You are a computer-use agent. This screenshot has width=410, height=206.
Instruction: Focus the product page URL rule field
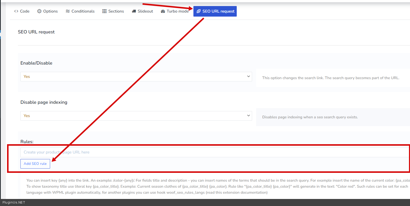point(214,152)
